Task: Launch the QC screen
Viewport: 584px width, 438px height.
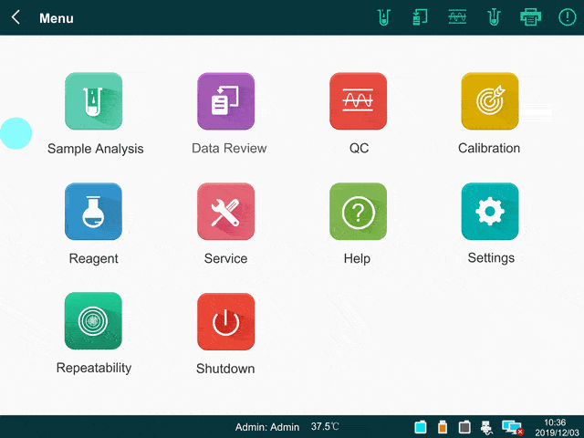Action: 358,101
